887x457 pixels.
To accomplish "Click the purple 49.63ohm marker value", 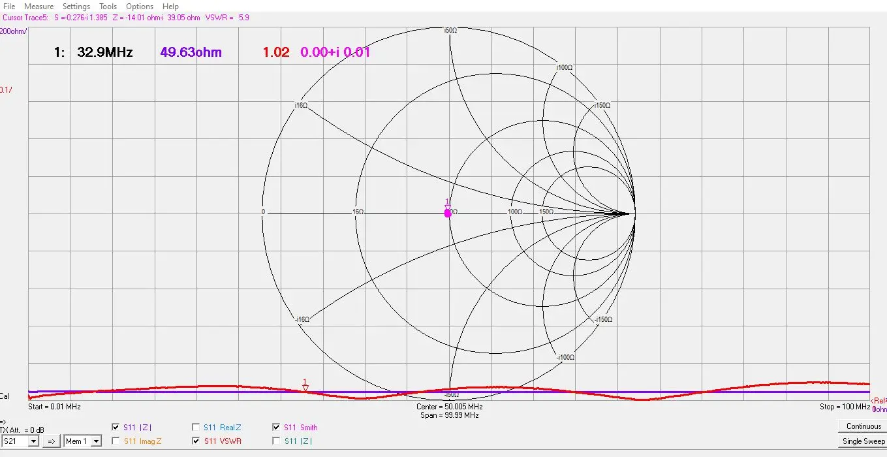I will (191, 52).
